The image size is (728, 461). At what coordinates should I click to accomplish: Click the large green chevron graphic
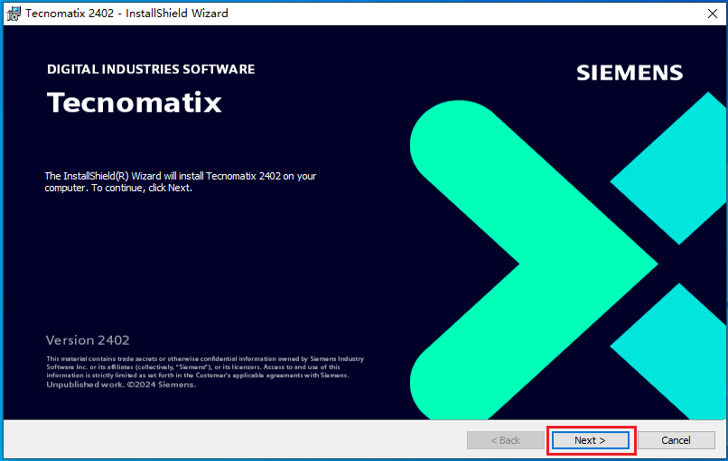tap(578, 263)
